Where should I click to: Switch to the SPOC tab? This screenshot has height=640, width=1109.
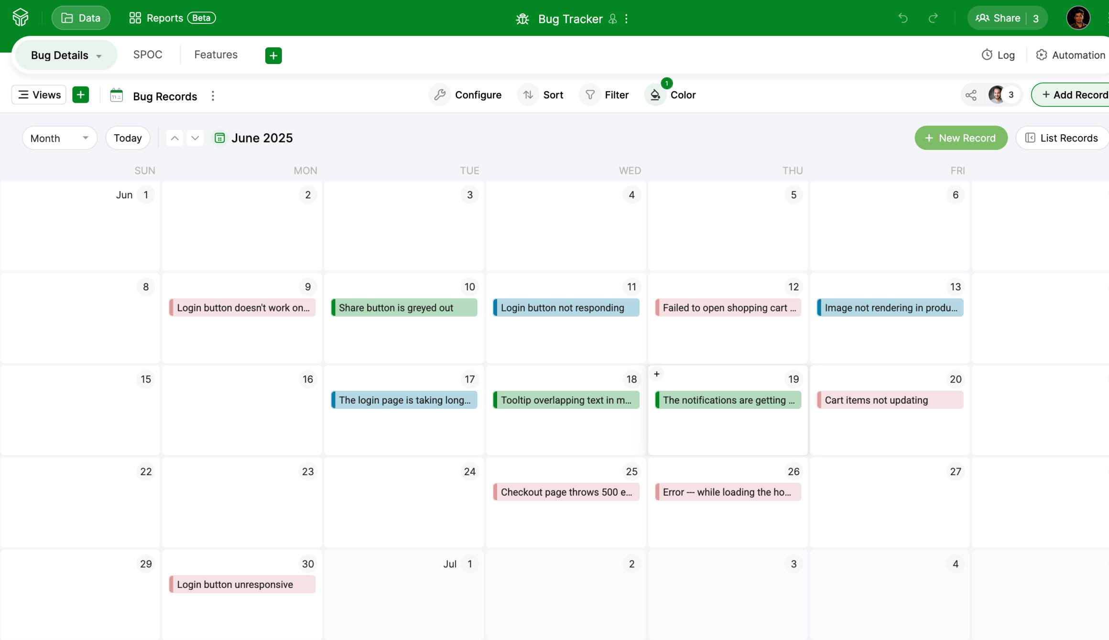147,54
